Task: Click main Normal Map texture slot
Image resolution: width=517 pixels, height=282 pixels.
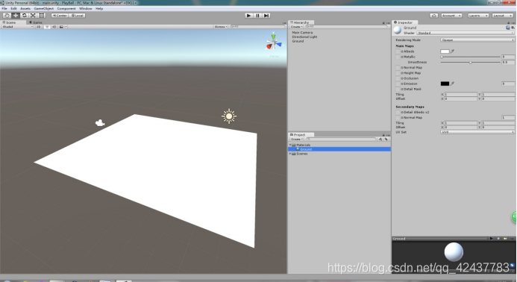Action: pos(398,68)
